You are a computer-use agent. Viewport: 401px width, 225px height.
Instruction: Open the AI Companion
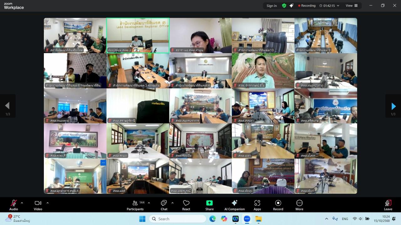[234, 205]
